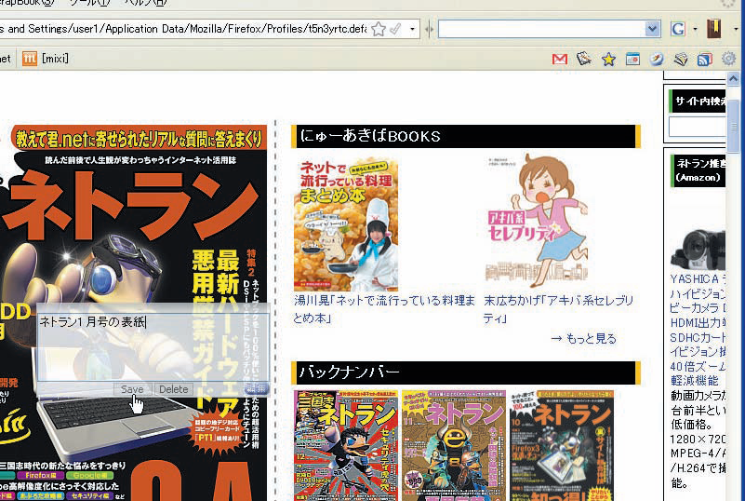Click the vertical scrollbar thumb

point(734,126)
